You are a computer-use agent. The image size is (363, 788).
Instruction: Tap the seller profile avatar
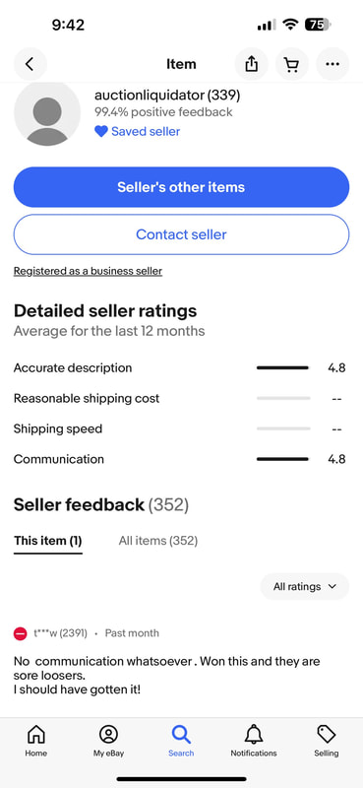pos(47,113)
